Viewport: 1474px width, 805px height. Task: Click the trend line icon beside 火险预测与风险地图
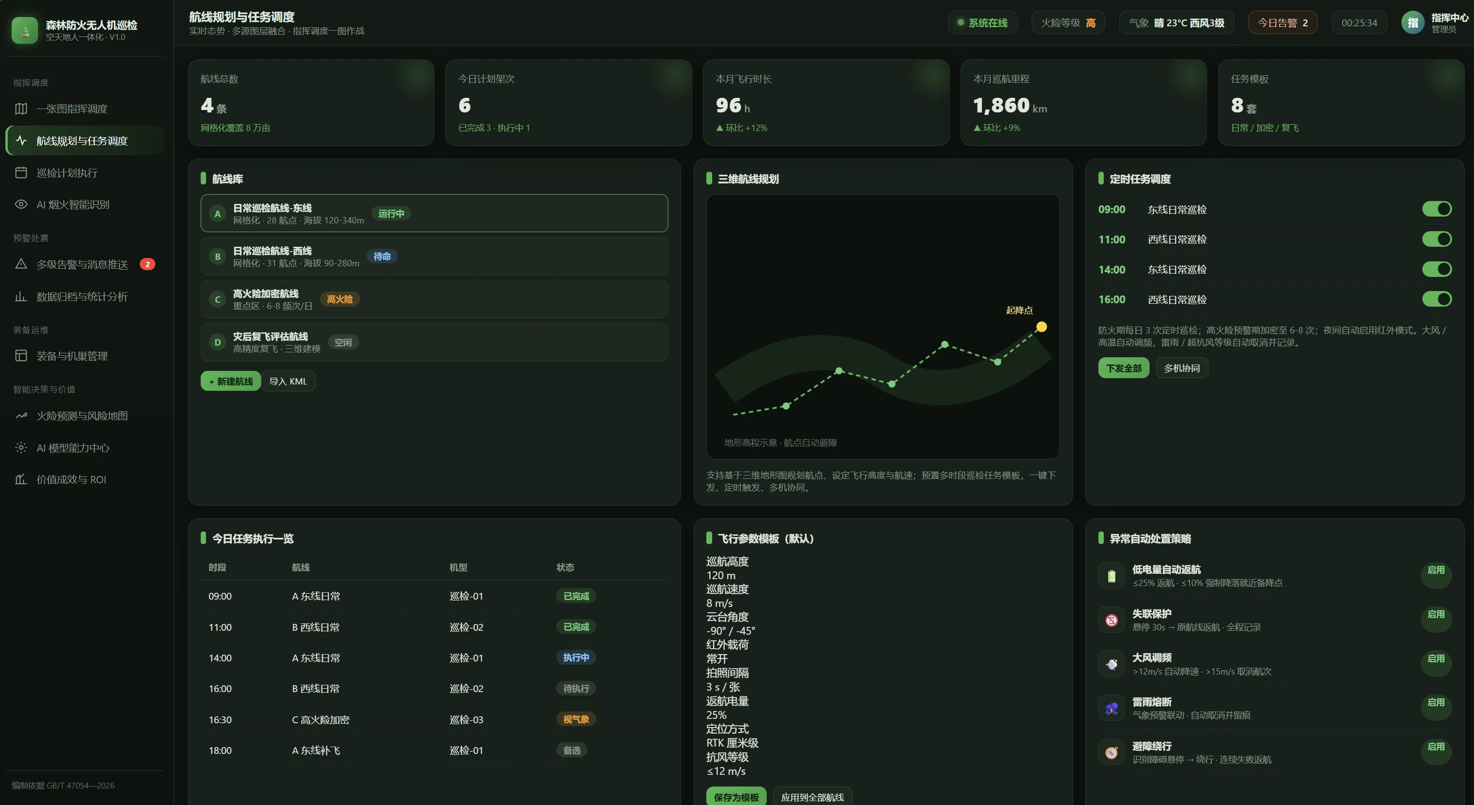tap(21, 416)
